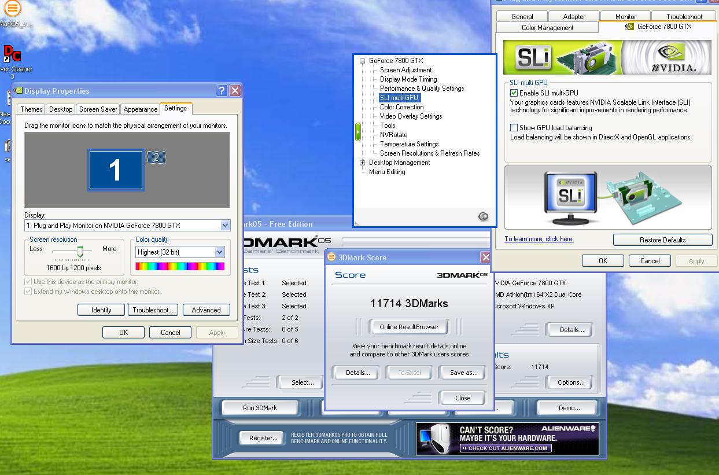Click the Demo... button in 3DMark05
Viewport: 719px width, 475px height.
(x=569, y=408)
